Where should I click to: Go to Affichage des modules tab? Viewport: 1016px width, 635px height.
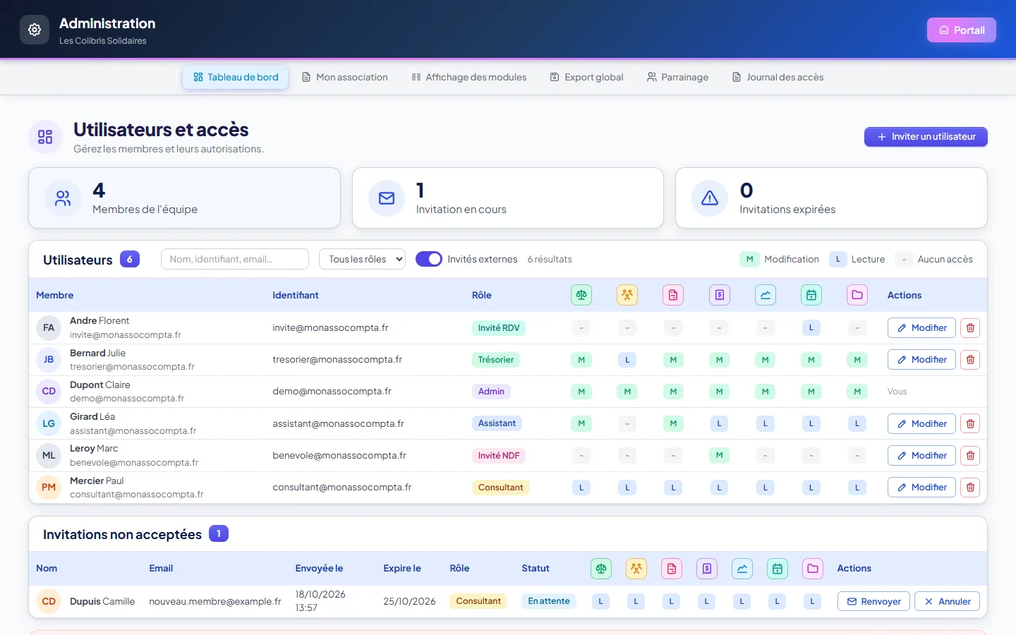click(x=469, y=77)
